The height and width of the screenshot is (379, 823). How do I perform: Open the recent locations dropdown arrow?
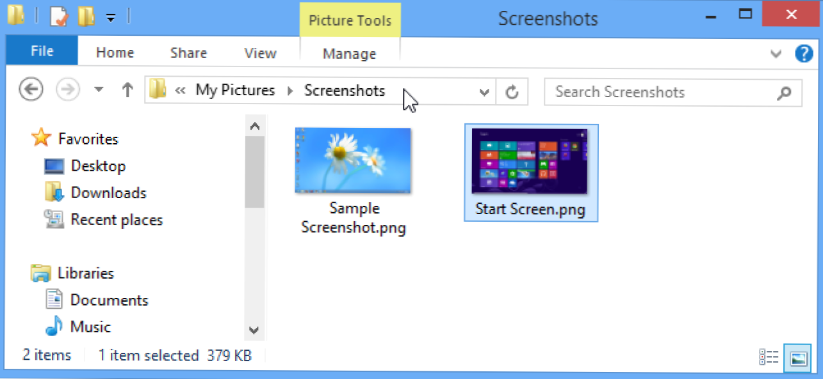[99, 90]
